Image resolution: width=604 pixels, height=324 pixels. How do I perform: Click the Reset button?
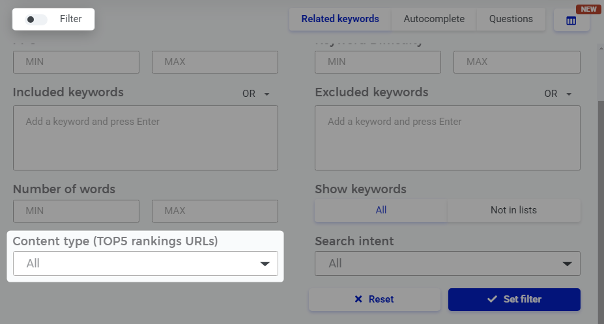(375, 299)
